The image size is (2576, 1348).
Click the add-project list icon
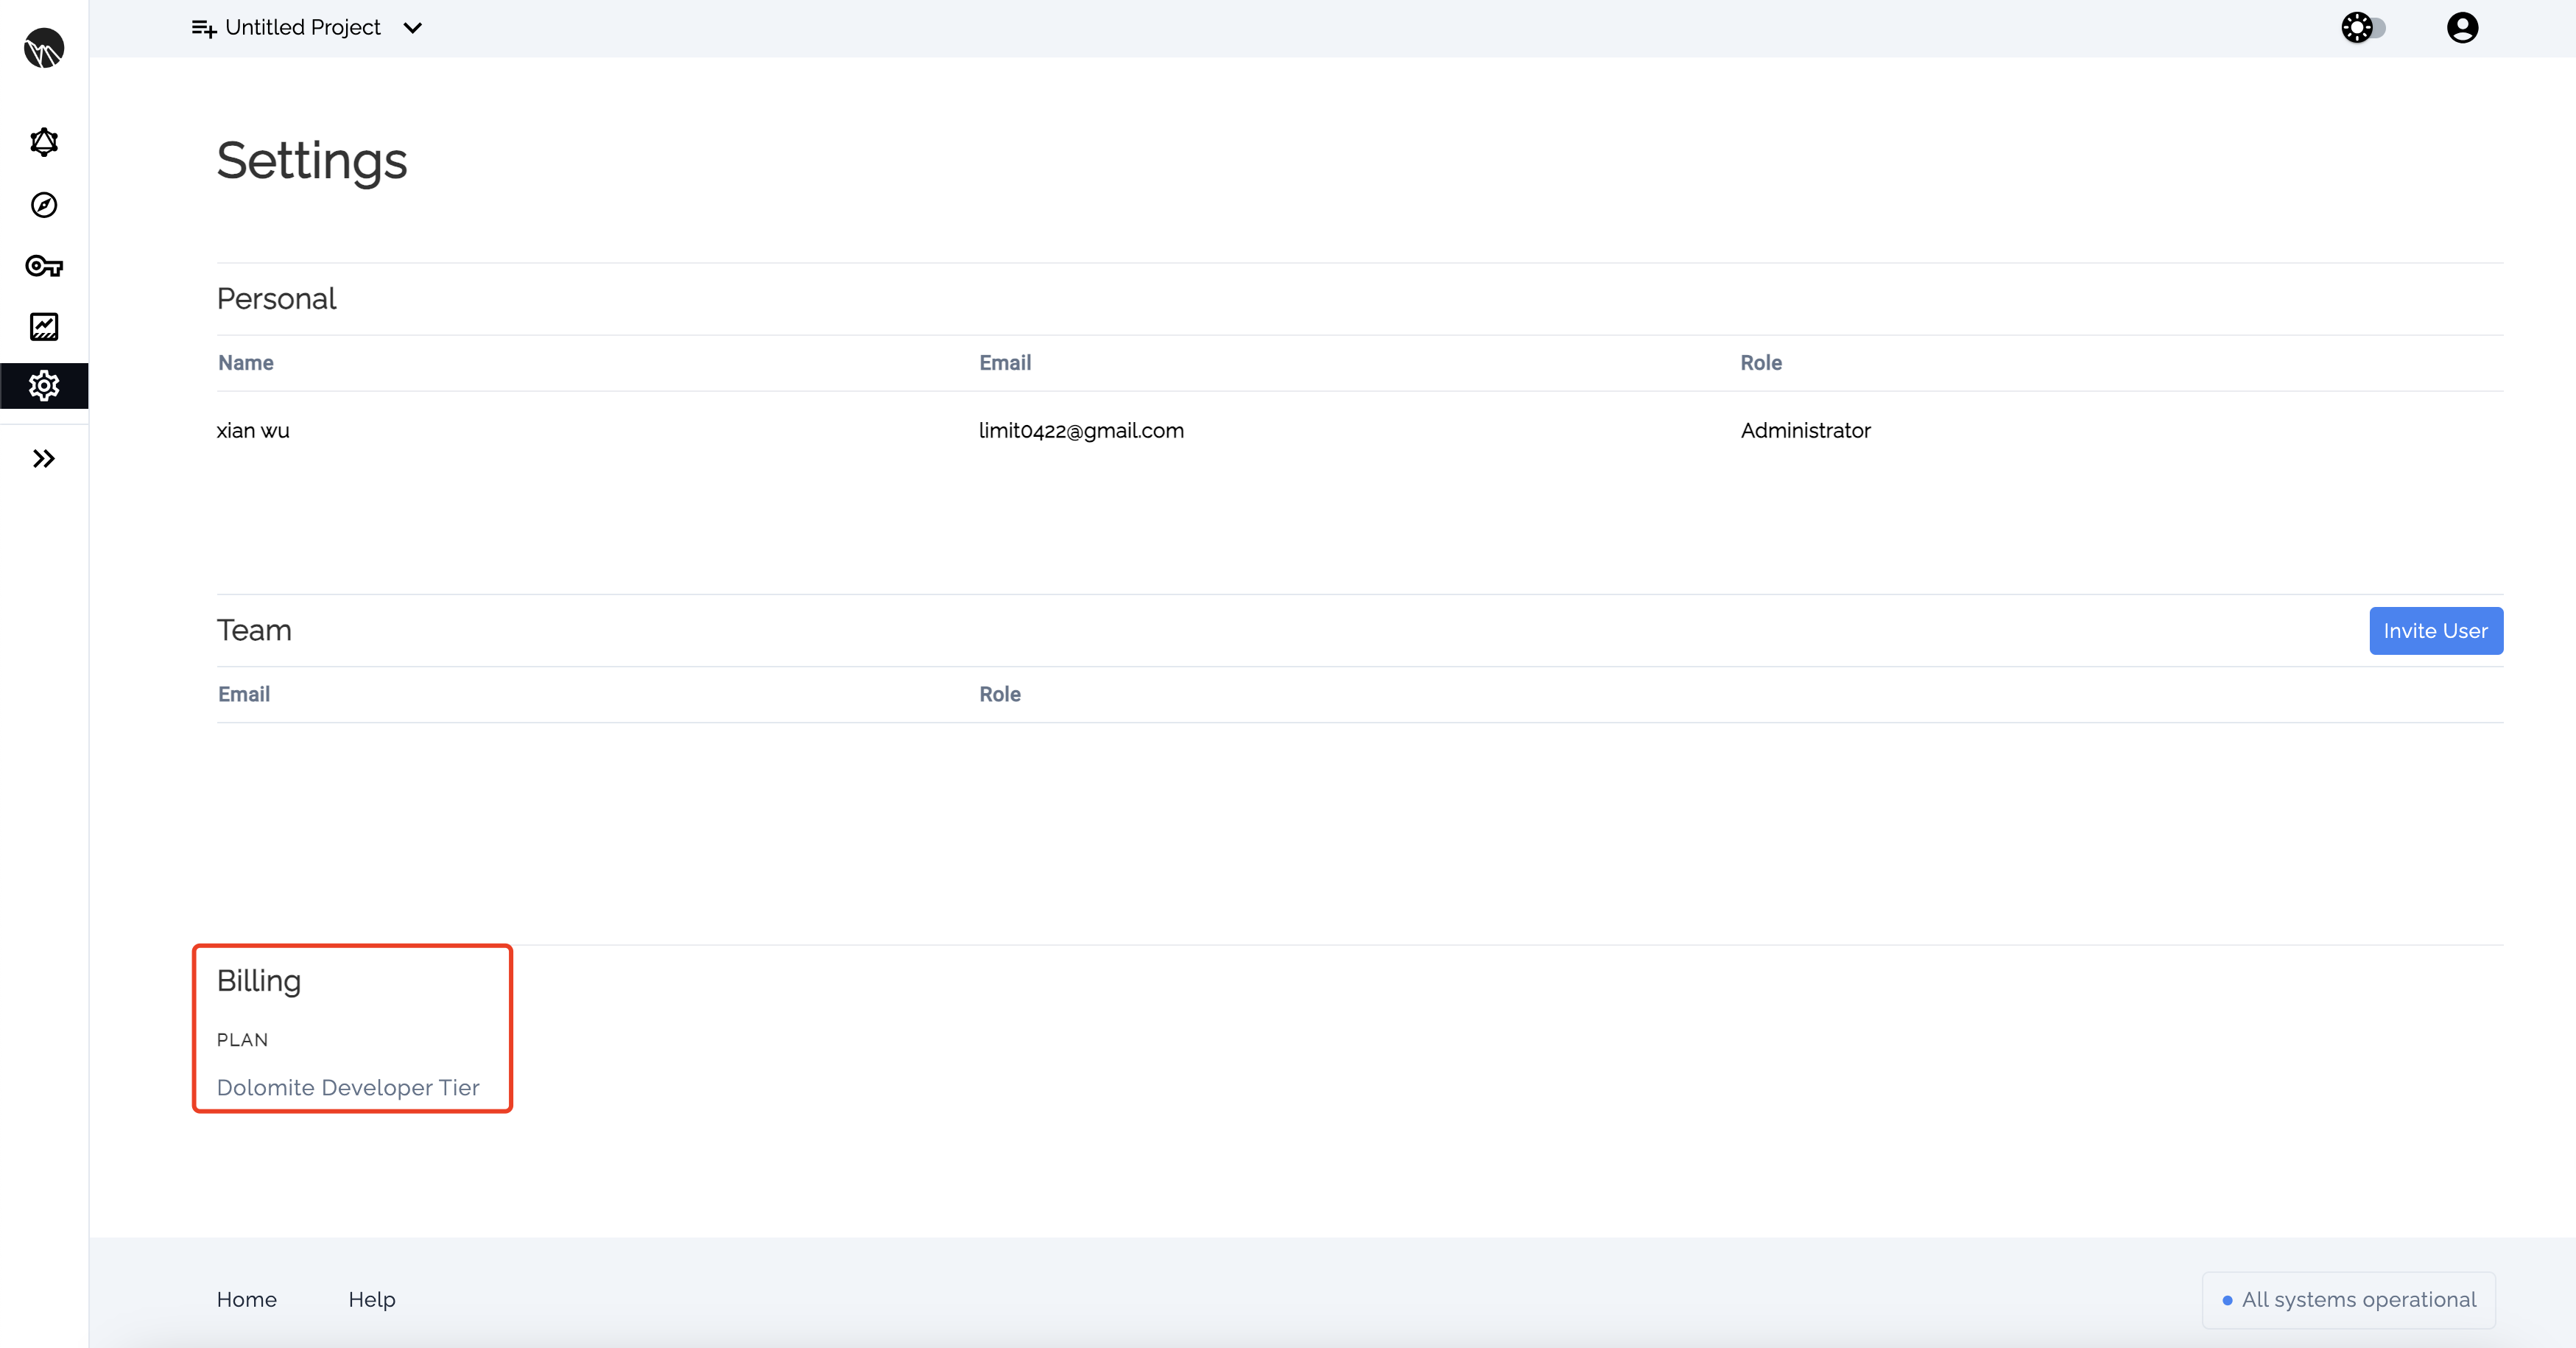coord(203,28)
